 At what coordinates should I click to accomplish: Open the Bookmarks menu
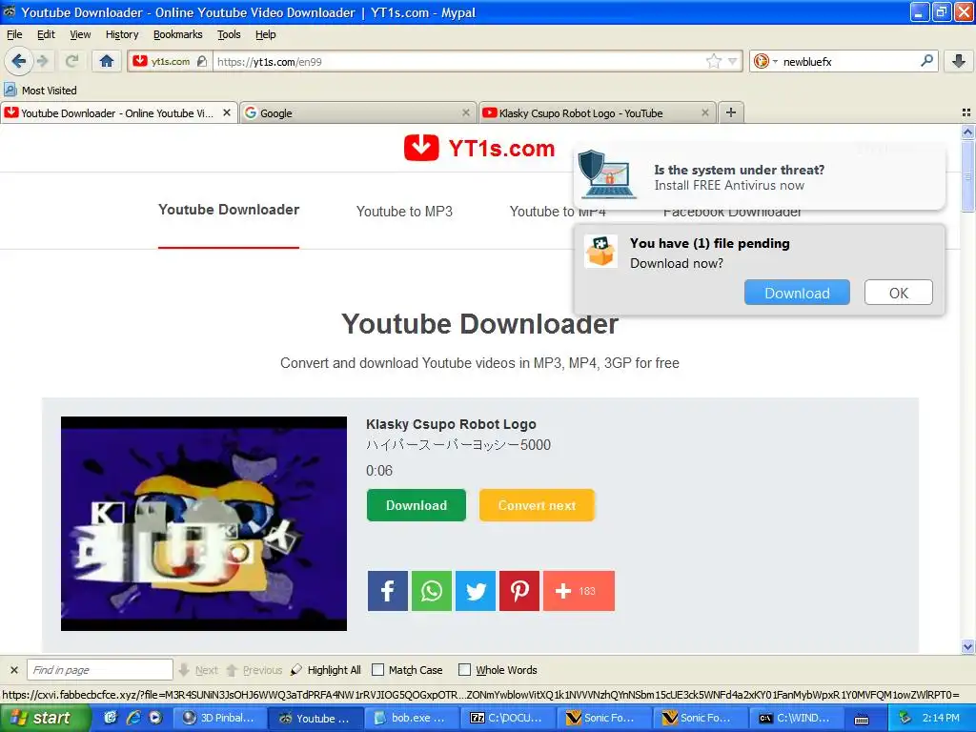[x=178, y=34]
